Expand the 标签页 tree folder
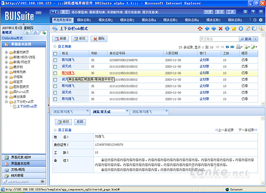Image resolution: width=266 pixels, height=193 pixels. pyautogui.click(x=6, y=82)
